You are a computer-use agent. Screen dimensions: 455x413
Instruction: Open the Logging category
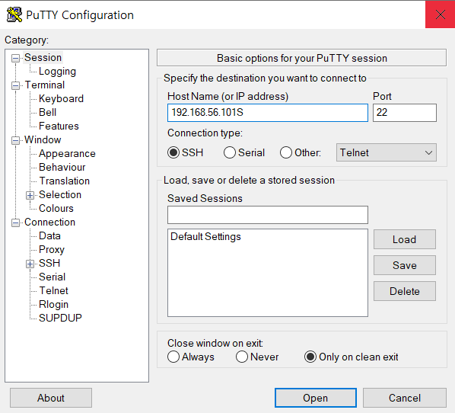[x=57, y=71]
